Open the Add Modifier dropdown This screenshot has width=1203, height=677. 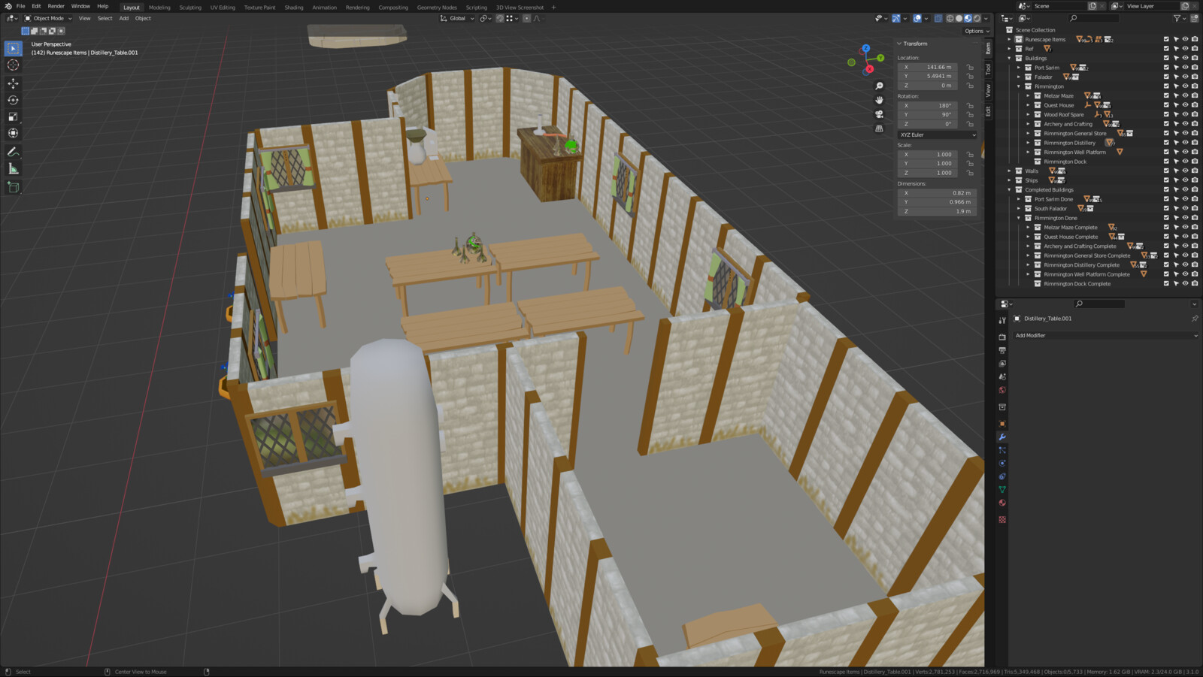1105,335
